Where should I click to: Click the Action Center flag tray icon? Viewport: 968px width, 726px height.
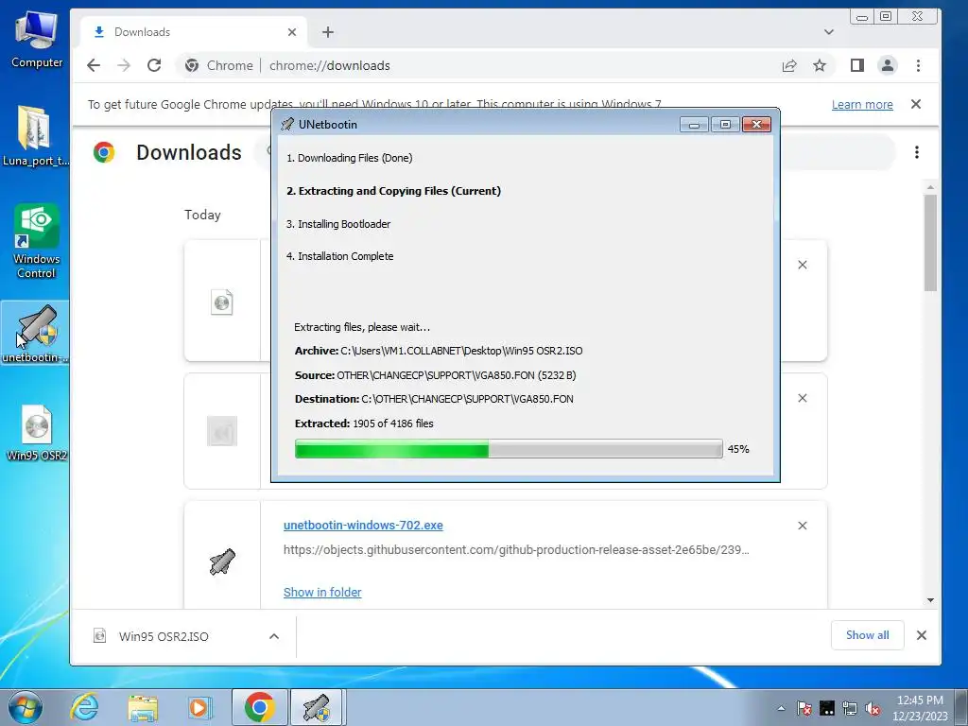point(804,708)
